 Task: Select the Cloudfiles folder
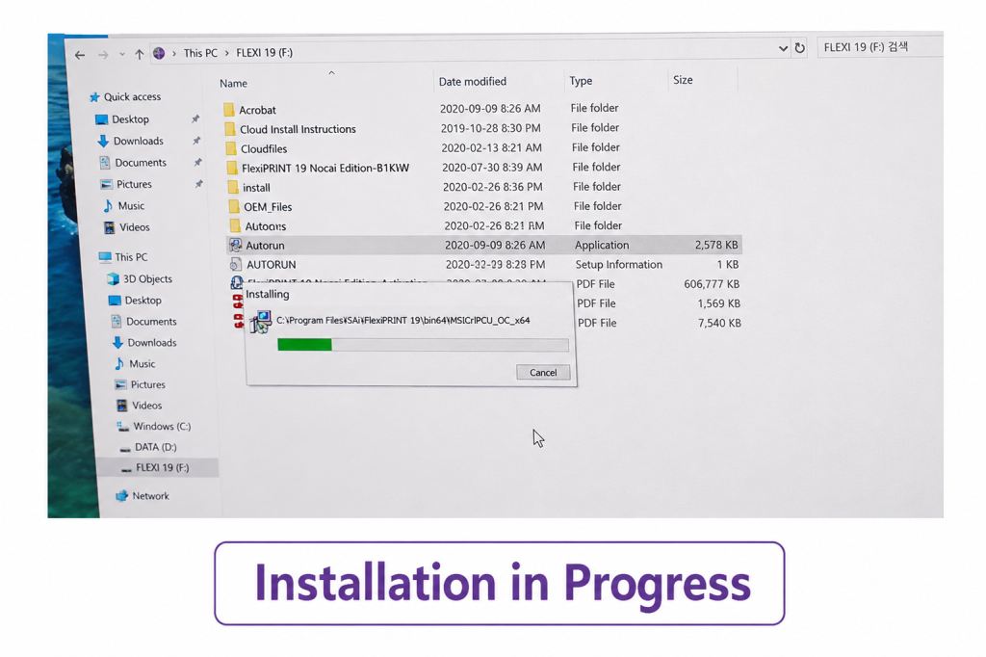coord(256,149)
